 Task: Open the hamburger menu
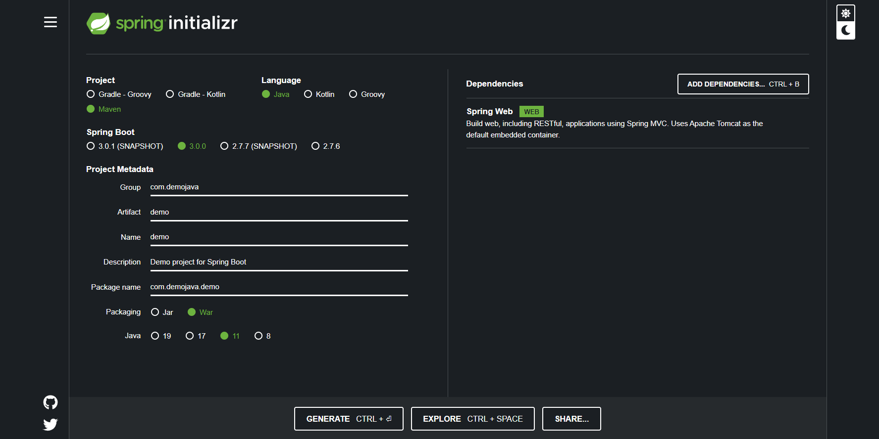[51, 22]
